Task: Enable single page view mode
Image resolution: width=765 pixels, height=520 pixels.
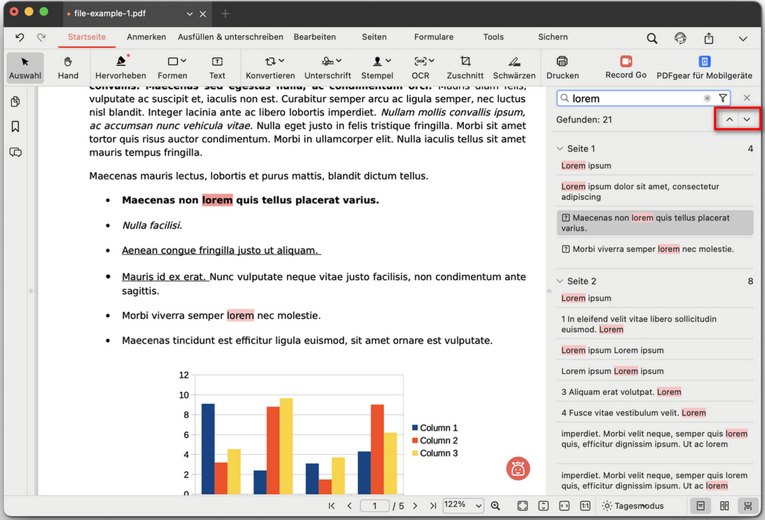Action: pos(701,506)
